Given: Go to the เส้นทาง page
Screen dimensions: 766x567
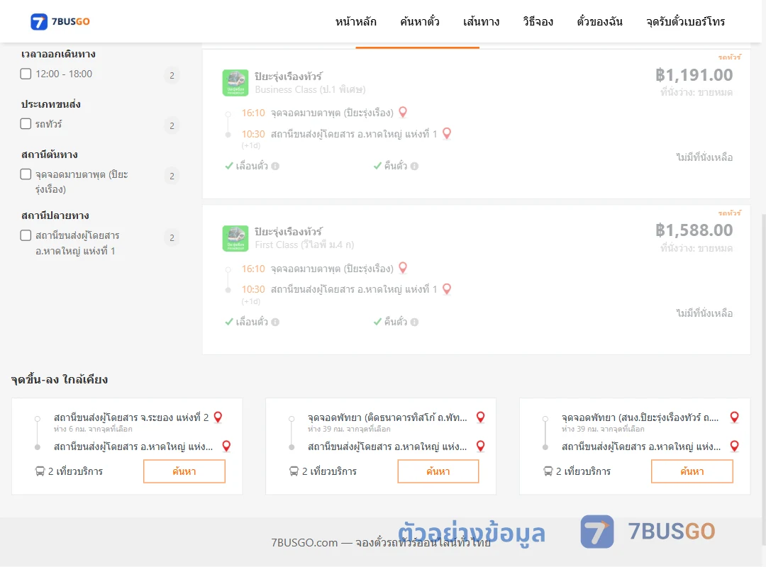Looking at the screenshot, I should [x=481, y=21].
